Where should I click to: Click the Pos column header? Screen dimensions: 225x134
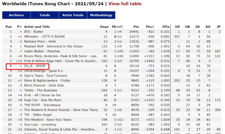point(8,27)
